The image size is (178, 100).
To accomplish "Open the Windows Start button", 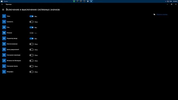I will (x=2, y=1).
